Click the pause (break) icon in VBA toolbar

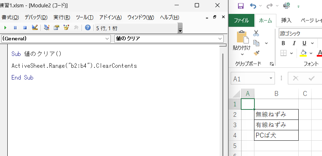[15, 28]
